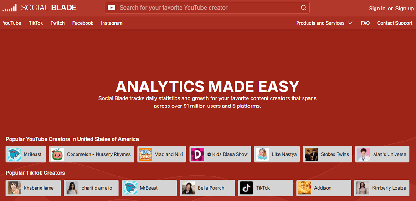Click the Addison avatar

pos(304,188)
